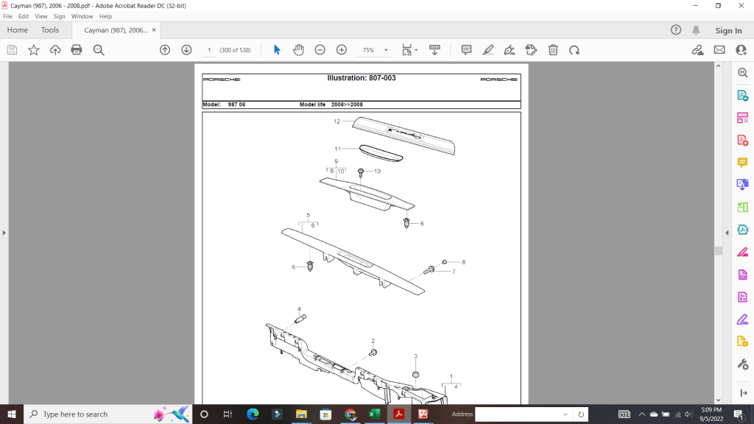Click the arrow selection tool

[277, 50]
